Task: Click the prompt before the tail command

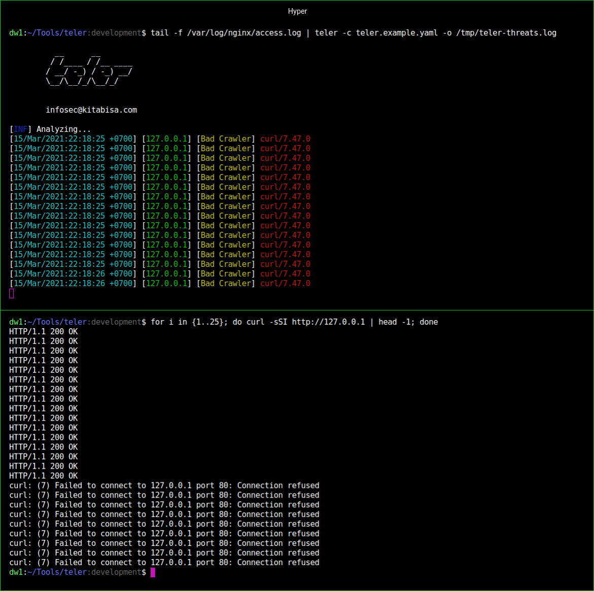Action: pyautogui.click(x=78, y=33)
